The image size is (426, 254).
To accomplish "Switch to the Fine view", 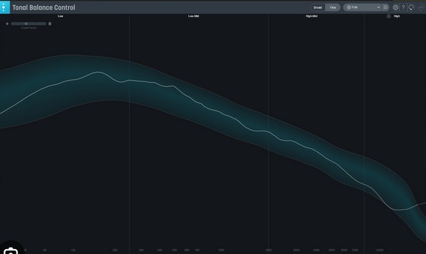I will coord(333,8).
